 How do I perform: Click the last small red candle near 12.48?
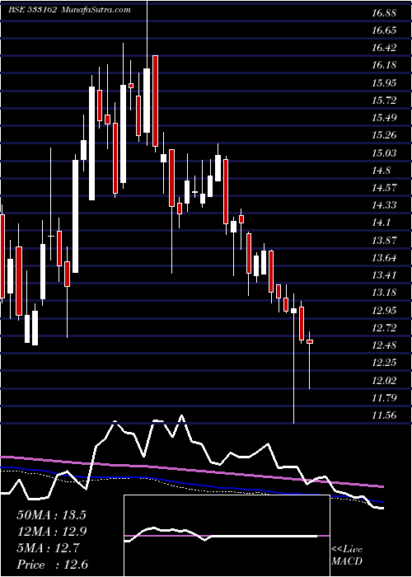coord(310,342)
